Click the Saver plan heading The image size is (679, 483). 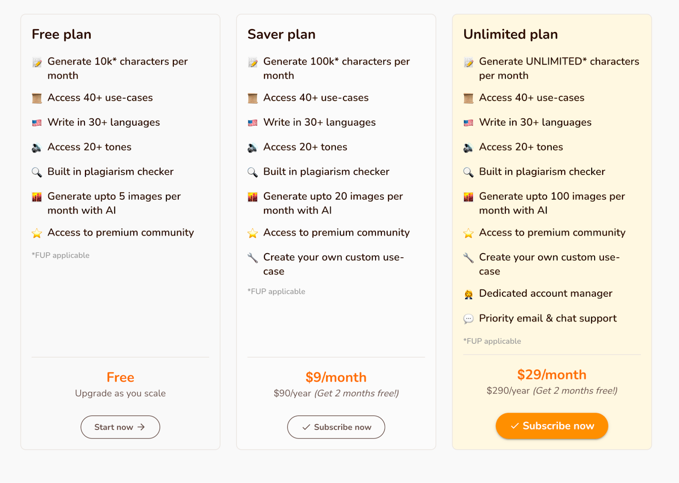[281, 34]
